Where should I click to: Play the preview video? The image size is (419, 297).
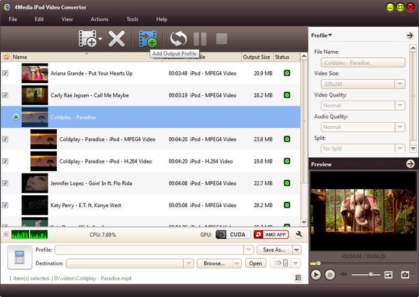pyautogui.click(x=316, y=274)
